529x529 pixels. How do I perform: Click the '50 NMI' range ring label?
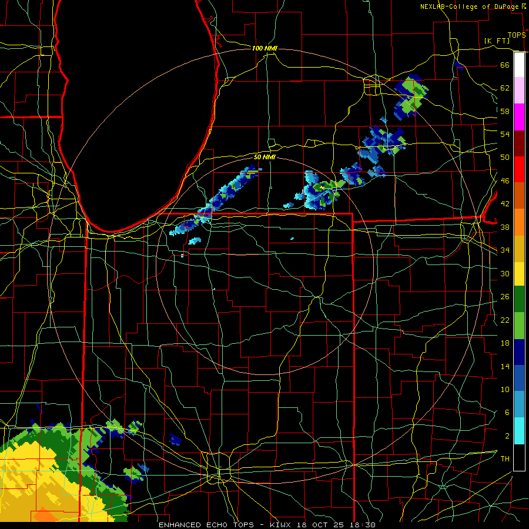[264, 157]
